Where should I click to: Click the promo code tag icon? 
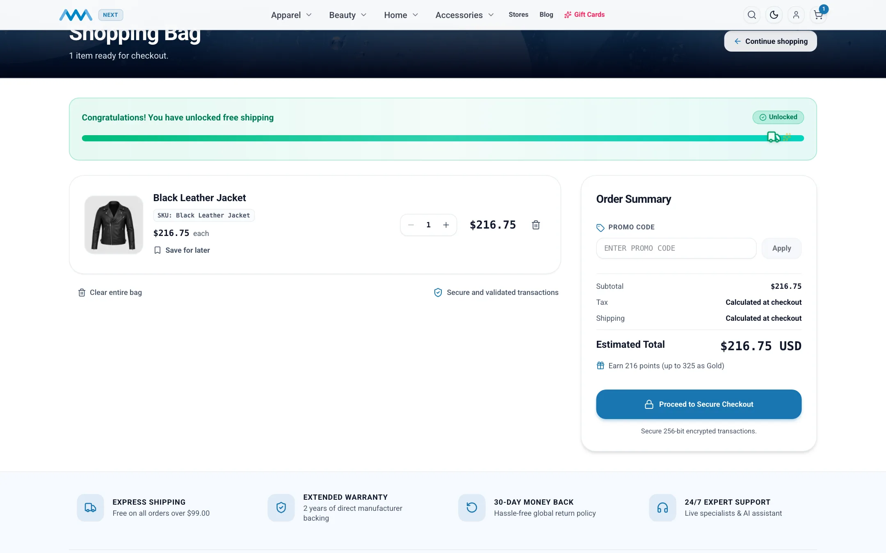click(x=600, y=227)
